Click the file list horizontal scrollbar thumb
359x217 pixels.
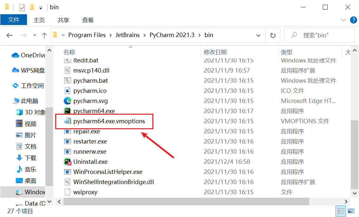point(186,202)
